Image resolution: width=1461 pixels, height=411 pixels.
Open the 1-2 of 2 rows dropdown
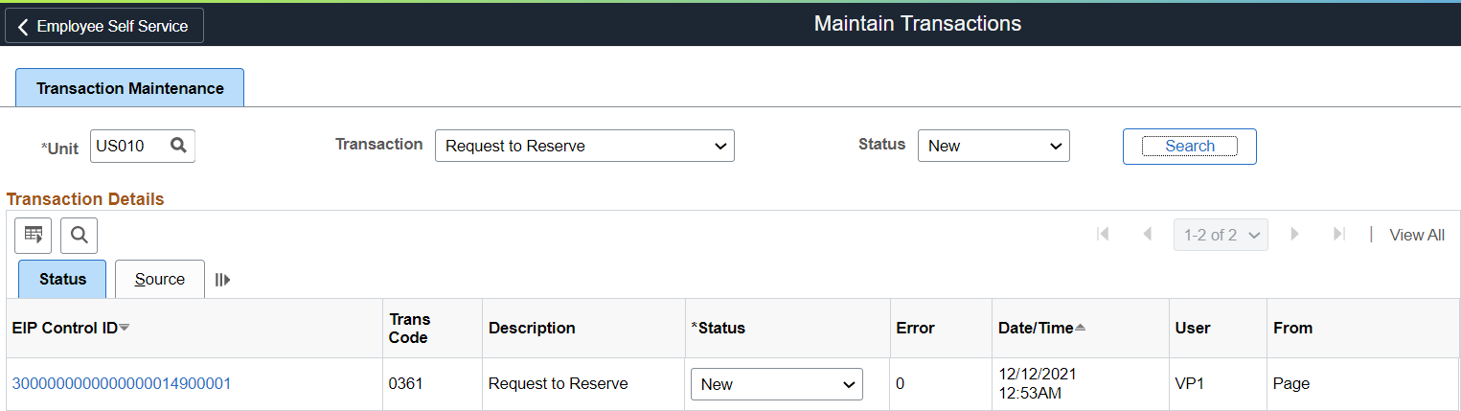(1221, 235)
